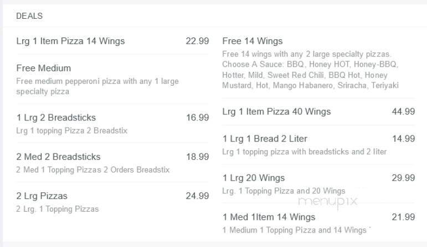
Task: Click the 44.99 price
Action: (x=403, y=112)
